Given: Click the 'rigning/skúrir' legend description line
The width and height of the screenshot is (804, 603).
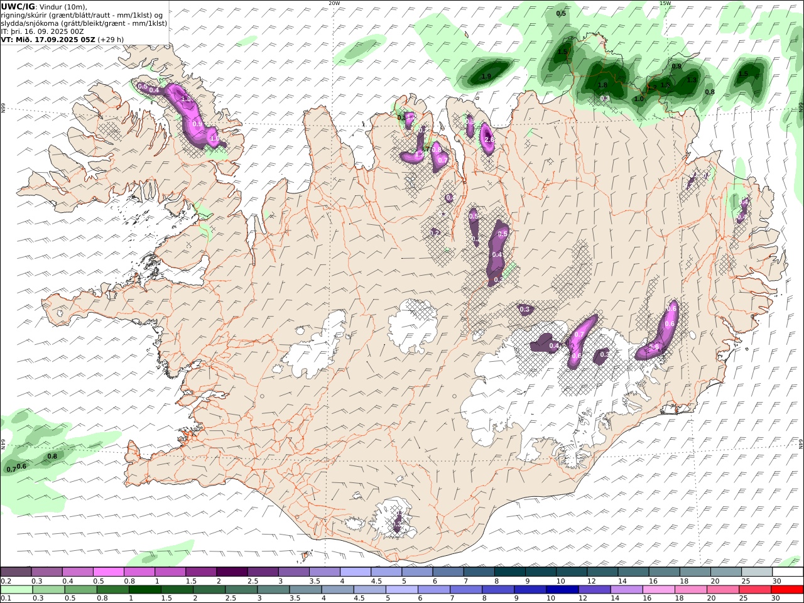Looking at the screenshot, I should [x=82, y=15].
